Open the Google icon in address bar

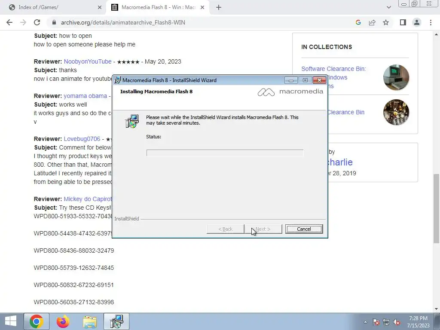[x=358, y=22]
